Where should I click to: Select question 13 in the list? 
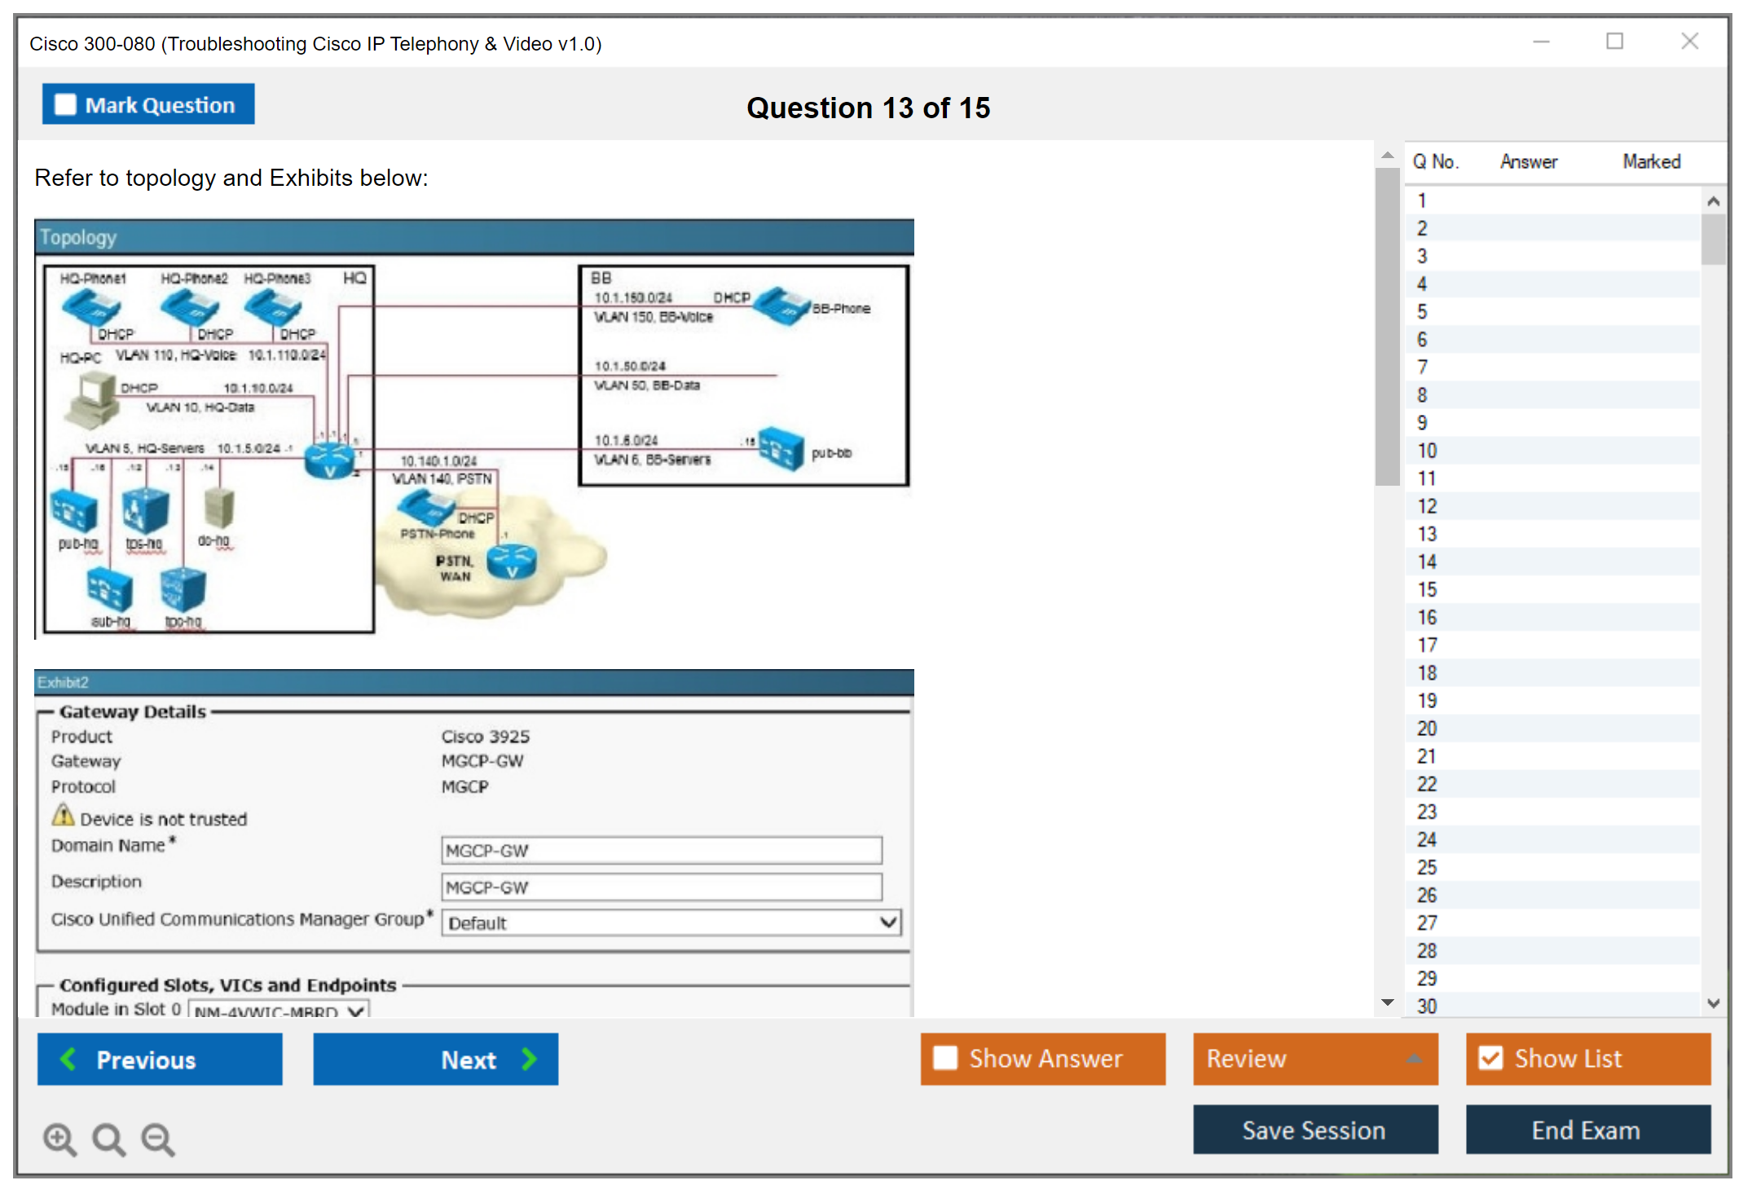[1426, 534]
